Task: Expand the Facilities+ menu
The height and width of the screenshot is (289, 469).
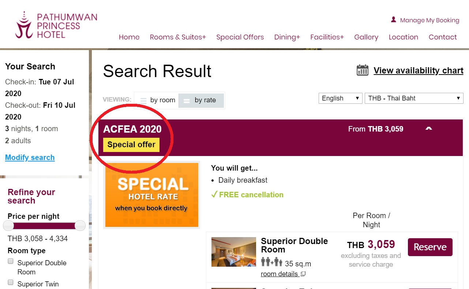Action: pyautogui.click(x=327, y=37)
